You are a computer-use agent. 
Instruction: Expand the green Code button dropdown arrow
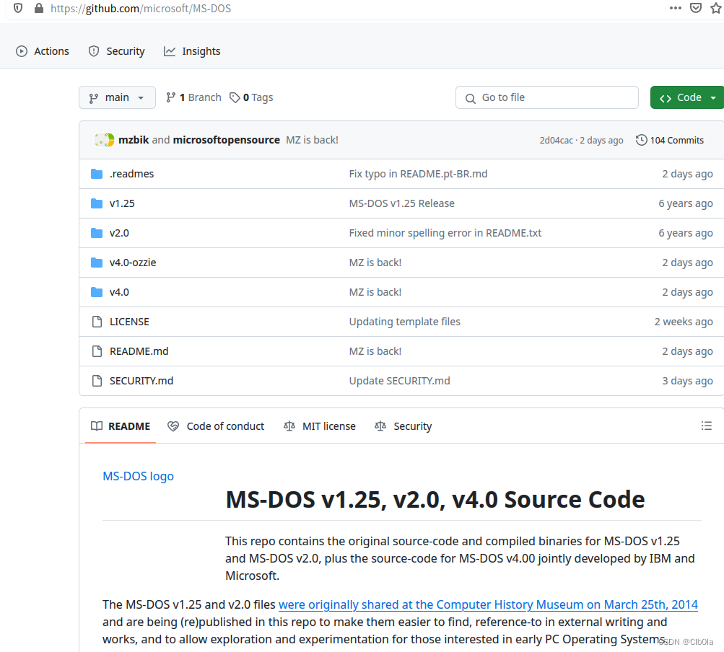coord(712,97)
